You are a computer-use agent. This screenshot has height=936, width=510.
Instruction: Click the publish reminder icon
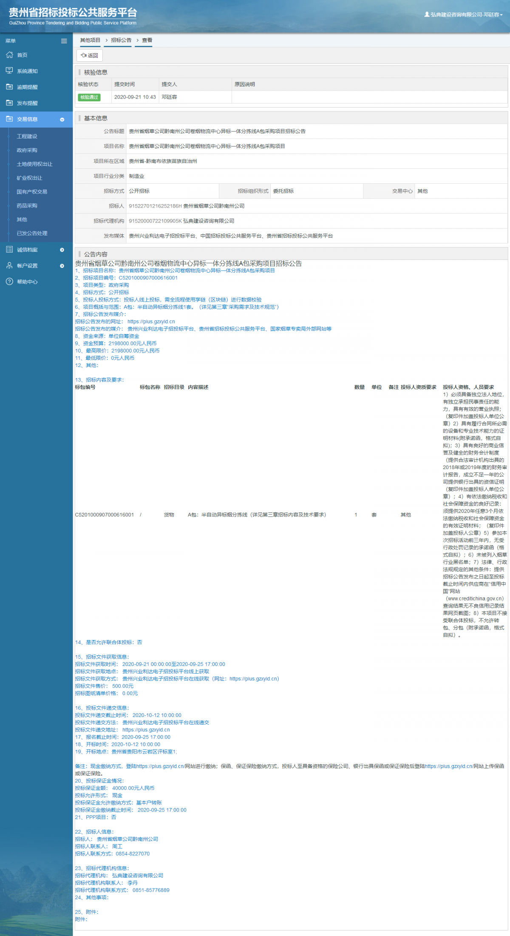point(9,103)
